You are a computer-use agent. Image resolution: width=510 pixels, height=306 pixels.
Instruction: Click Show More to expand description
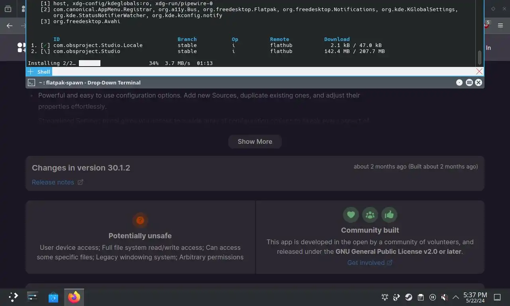point(255,141)
